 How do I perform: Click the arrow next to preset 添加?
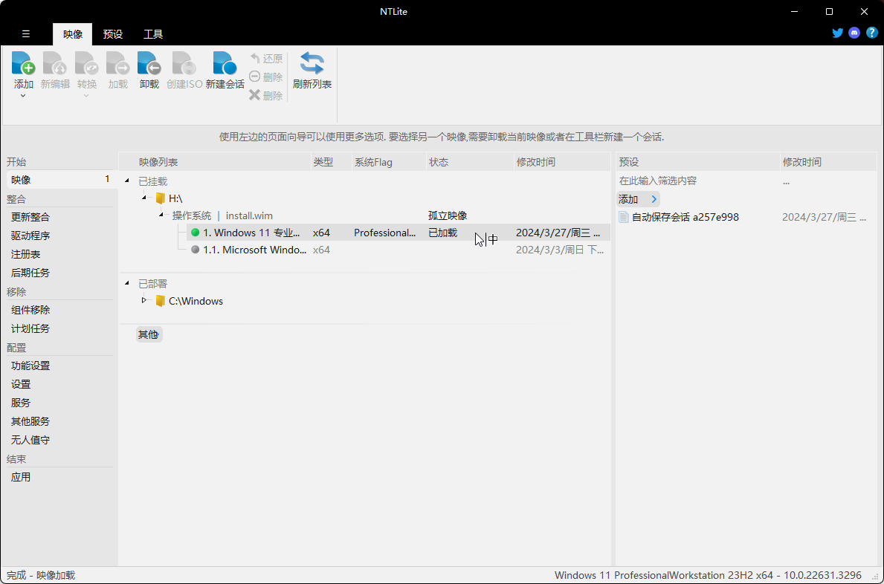coord(654,199)
